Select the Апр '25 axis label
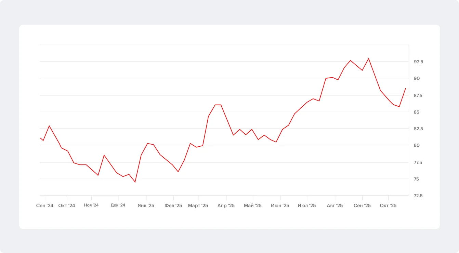This screenshot has height=253, width=459. coord(226,205)
